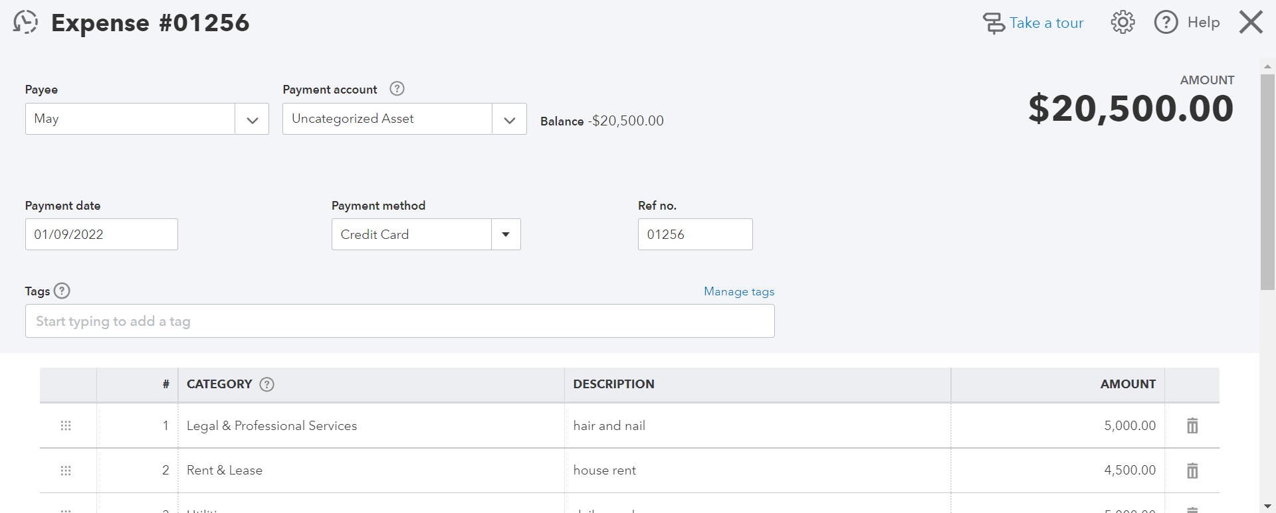Click into the Payment date field
Viewport: 1276px width, 513px height.
point(101,235)
